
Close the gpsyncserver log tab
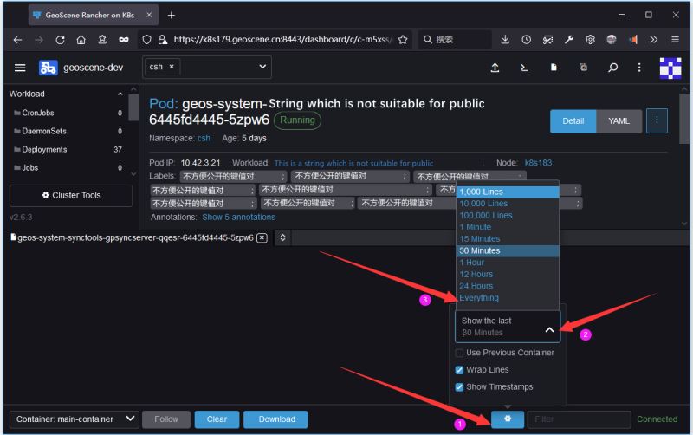tap(262, 237)
